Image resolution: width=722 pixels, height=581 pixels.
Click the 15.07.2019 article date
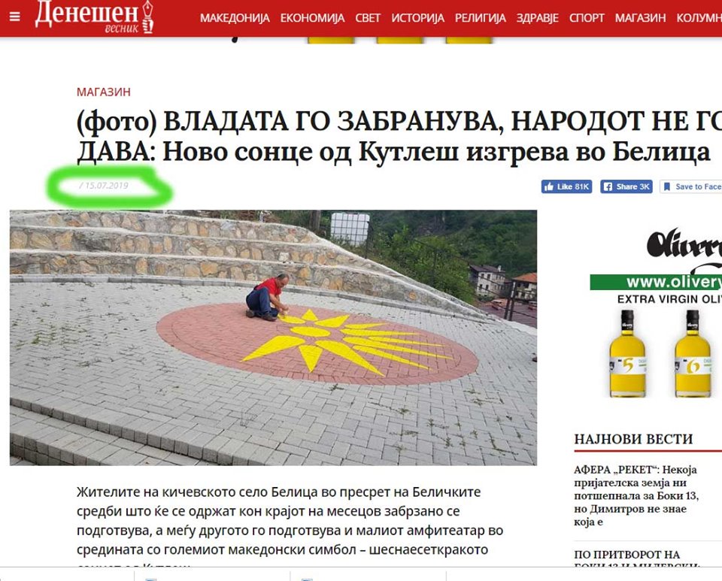[x=104, y=186]
